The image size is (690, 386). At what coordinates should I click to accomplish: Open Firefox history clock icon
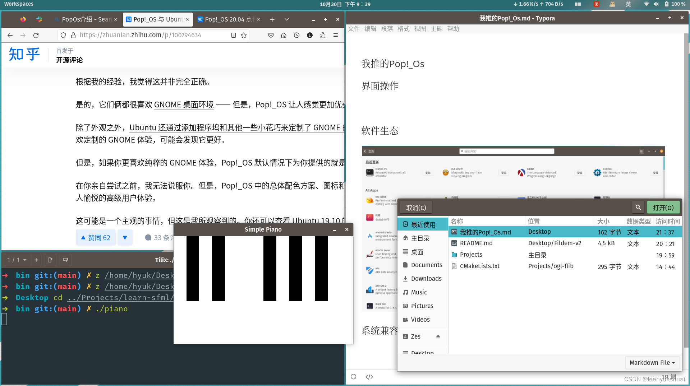pyautogui.click(x=297, y=35)
